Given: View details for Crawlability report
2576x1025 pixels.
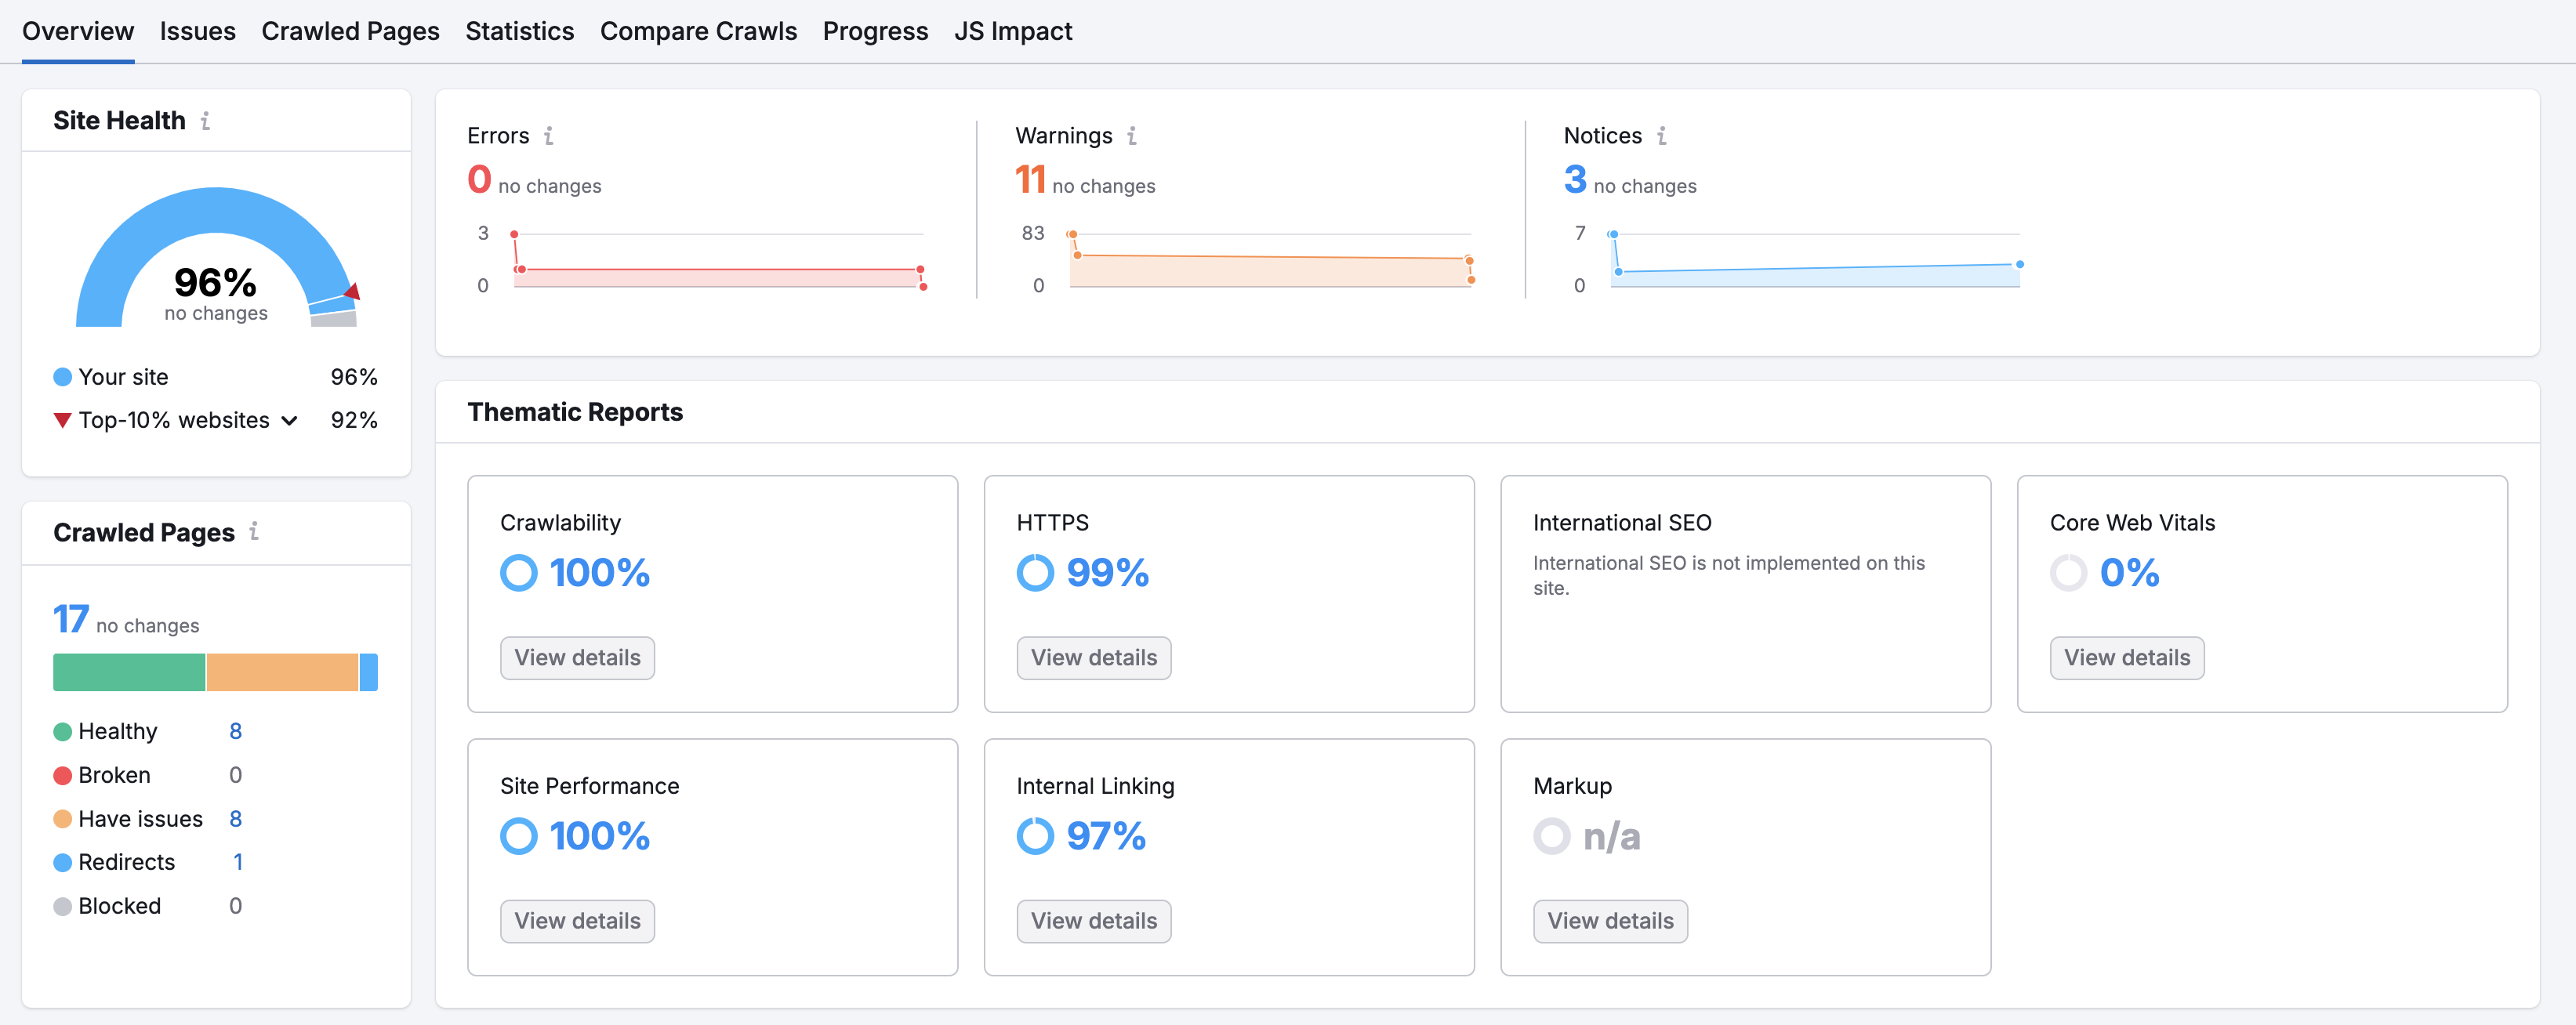Looking at the screenshot, I should click(x=577, y=658).
